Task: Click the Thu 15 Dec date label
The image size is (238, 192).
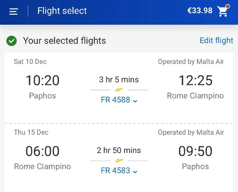Action: (31, 132)
